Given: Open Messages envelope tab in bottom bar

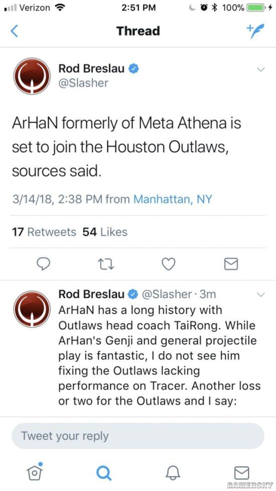Looking at the screenshot, I should click(x=241, y=472).
